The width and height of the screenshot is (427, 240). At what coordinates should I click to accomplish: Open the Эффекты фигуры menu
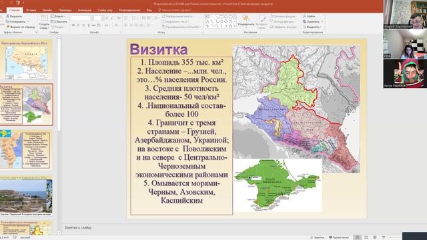[284, 27]
